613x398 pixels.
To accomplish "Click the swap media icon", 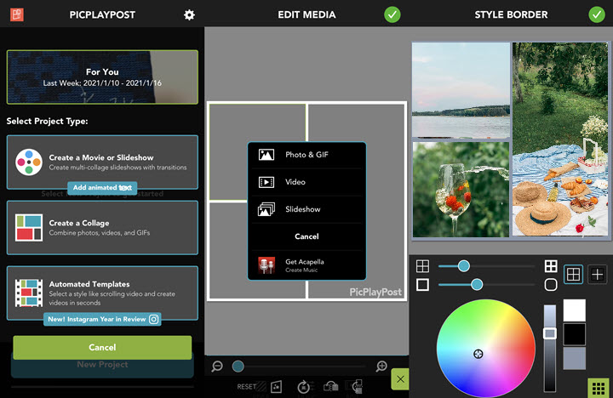I will click(x=330, y=387).
